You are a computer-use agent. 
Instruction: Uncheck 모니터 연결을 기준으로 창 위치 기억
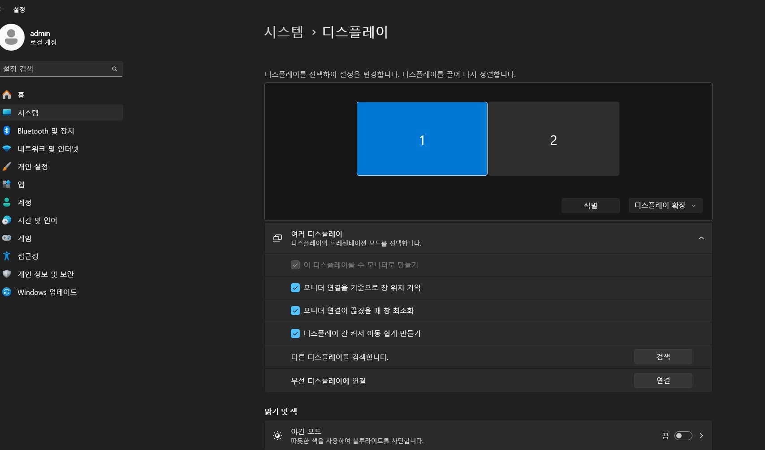tap(295, 288)
